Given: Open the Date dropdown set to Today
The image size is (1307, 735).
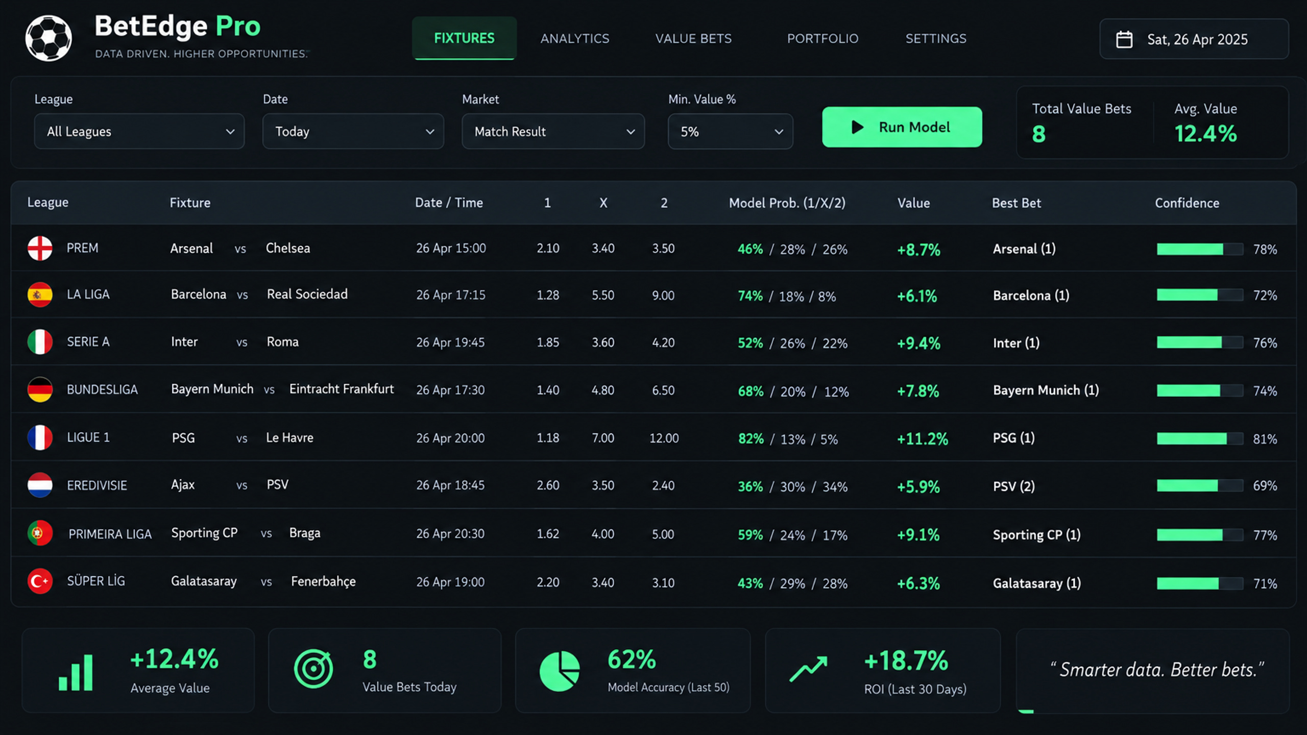Looking at the screenshot, I should point(353,131).
